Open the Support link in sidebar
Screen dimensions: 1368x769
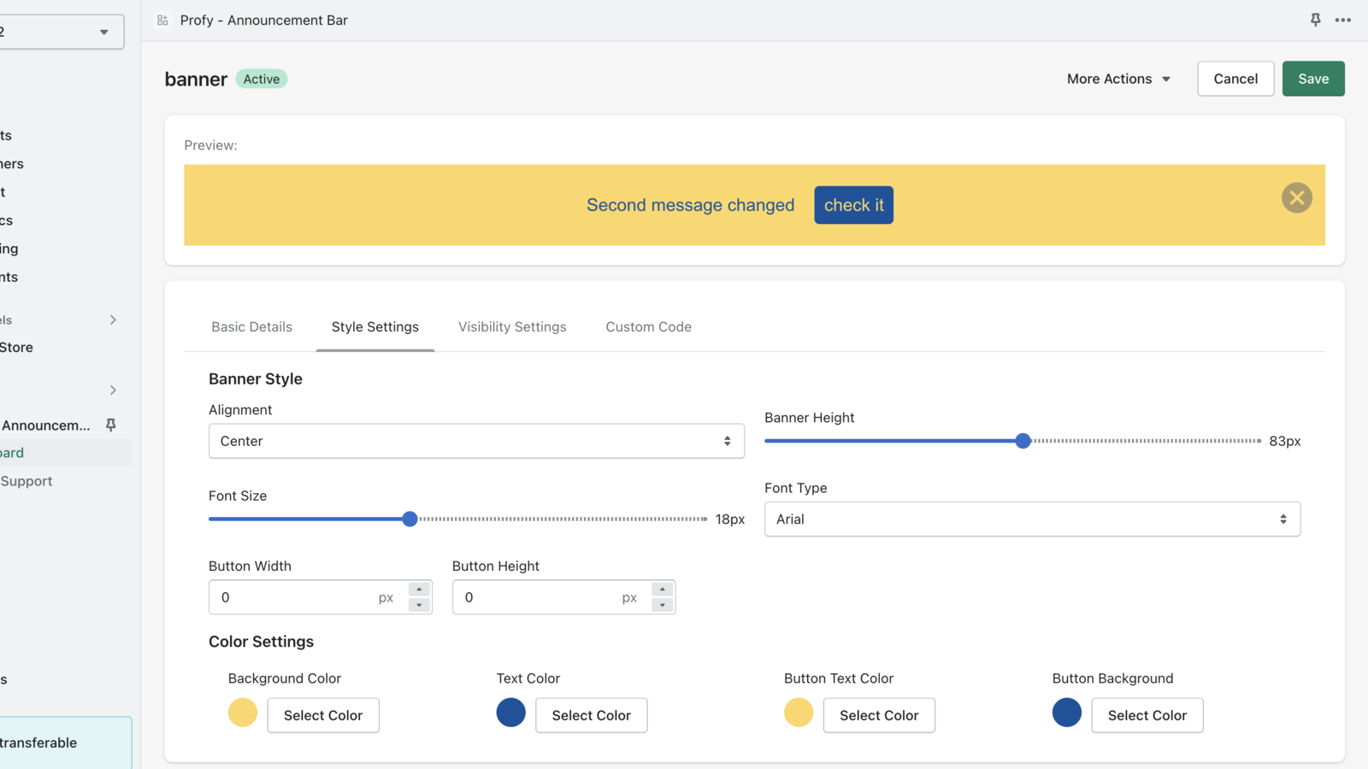coord(27,481)
